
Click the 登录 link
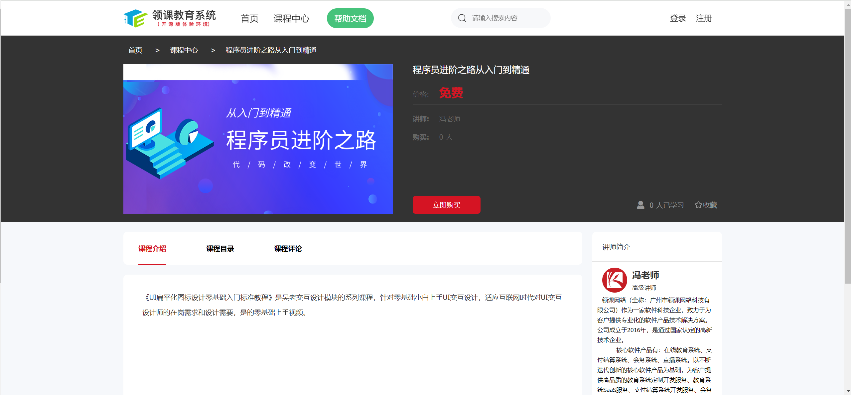click(678, 18)
